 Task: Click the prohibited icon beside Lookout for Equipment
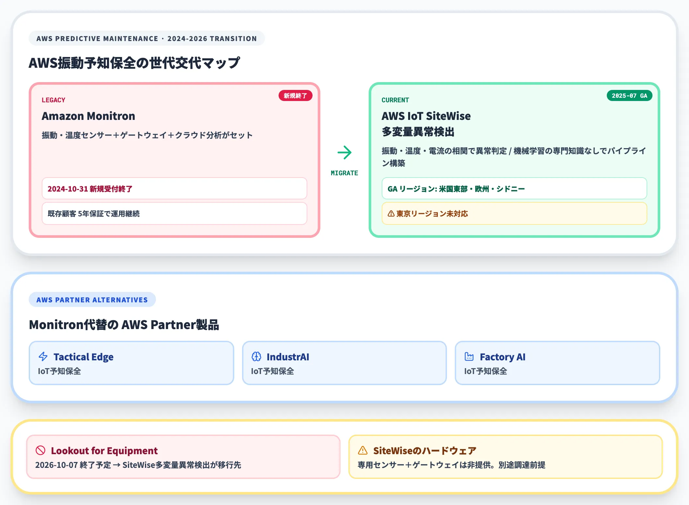pos(40,450)
